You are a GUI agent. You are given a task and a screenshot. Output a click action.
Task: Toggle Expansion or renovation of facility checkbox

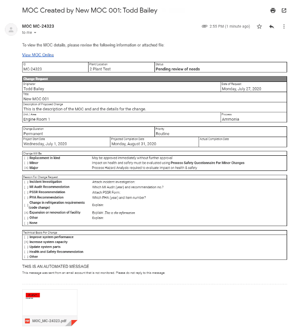click(x=25, y=213)
